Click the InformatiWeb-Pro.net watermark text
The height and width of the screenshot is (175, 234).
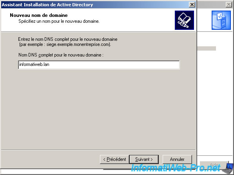point(176,168)
